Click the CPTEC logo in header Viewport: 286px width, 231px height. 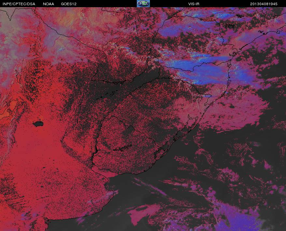tap(143, 4)
